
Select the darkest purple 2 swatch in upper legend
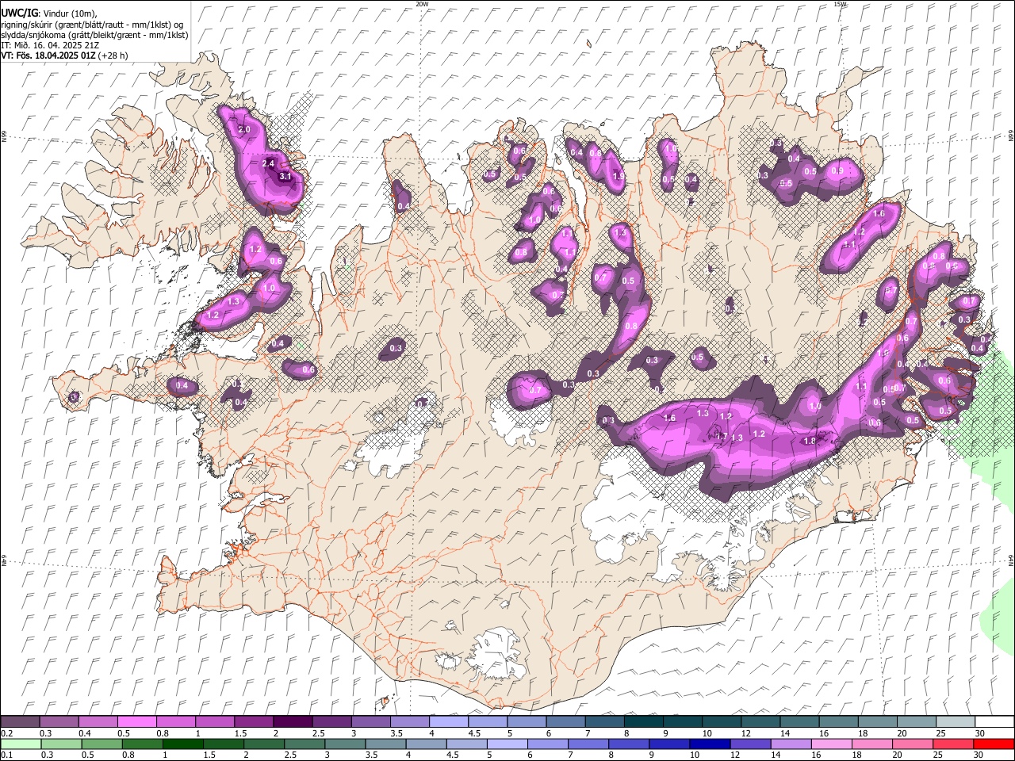pyautogui.click(x=293, y=722)
